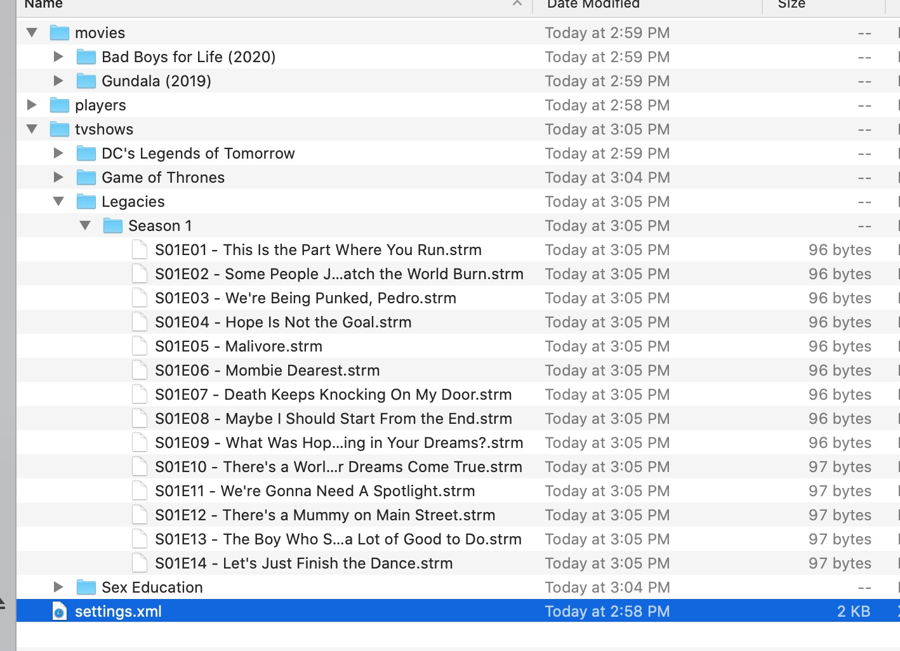Click the 'Gundala (2019)' folder name
900x651 pixels.
(x=156, y=81)
